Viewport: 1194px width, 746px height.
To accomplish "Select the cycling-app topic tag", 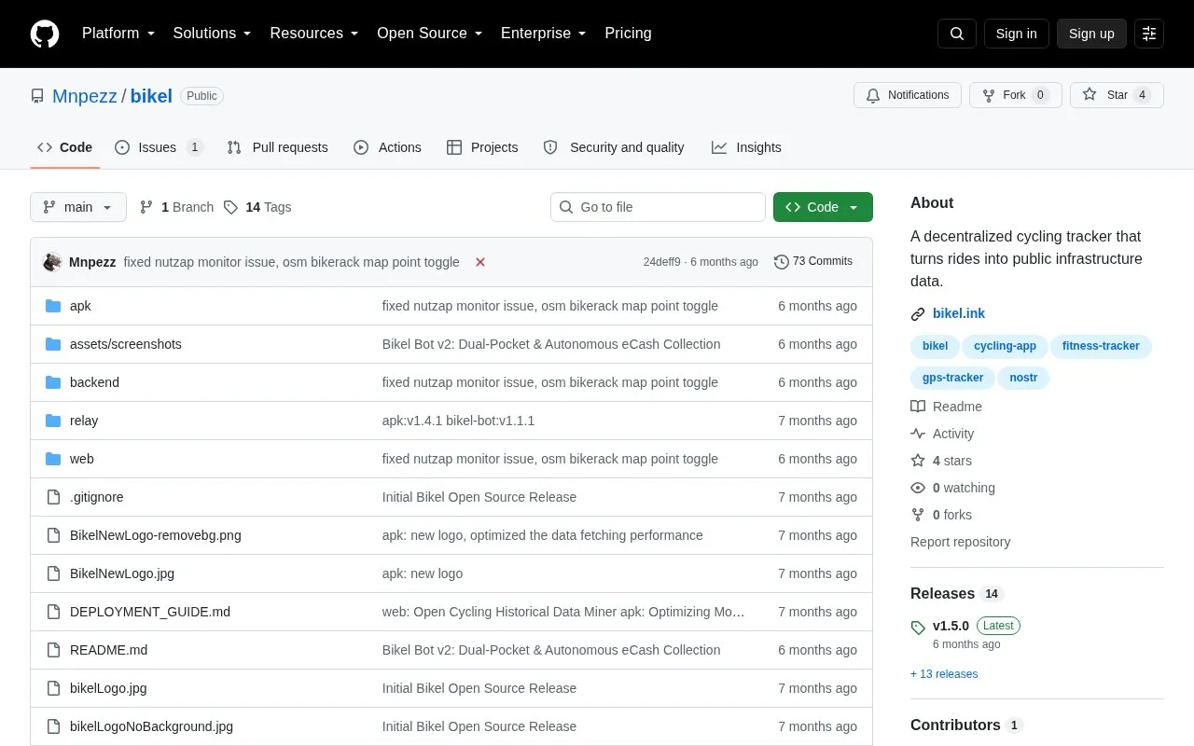I will pyautogui.click(x=1006, y=346).
